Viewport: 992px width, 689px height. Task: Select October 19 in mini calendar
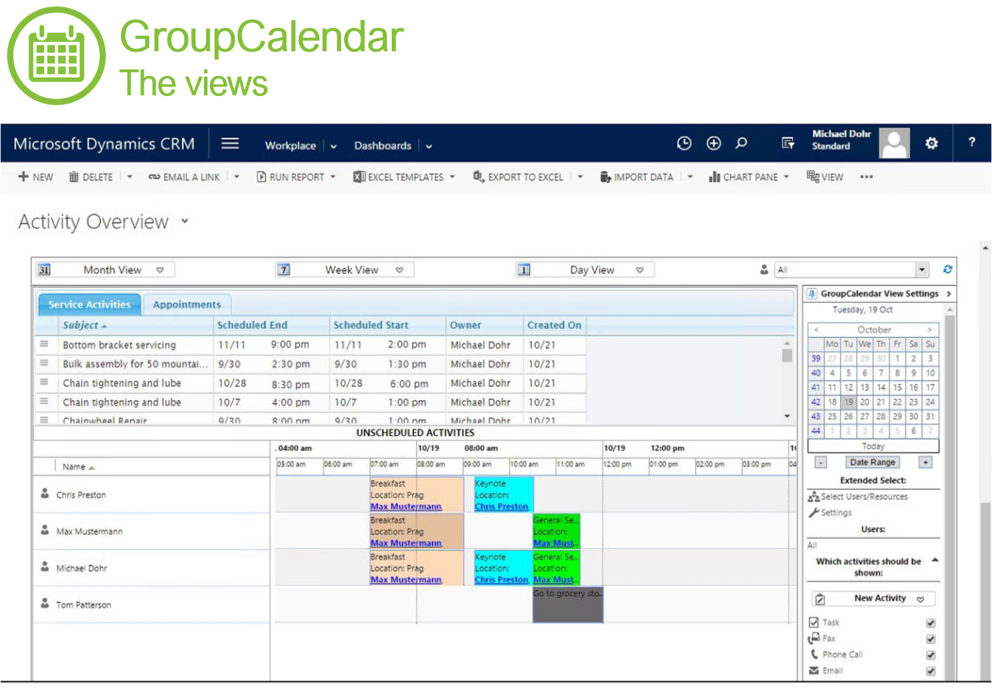pos(848,402)
